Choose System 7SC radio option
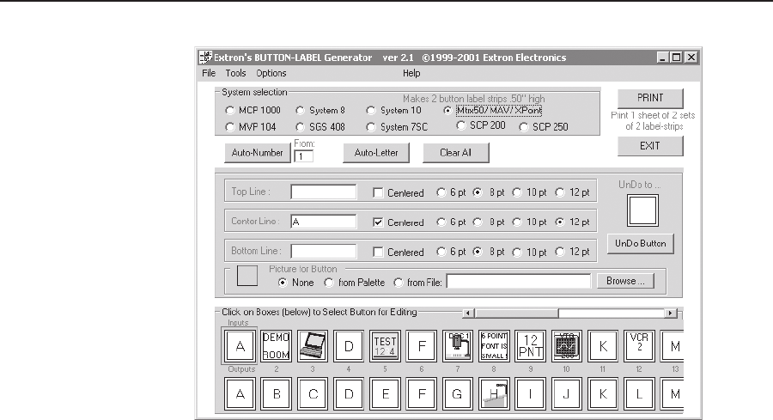Image resolution: width=773 pixels, height=420 pixels. (x=398, y=127)
